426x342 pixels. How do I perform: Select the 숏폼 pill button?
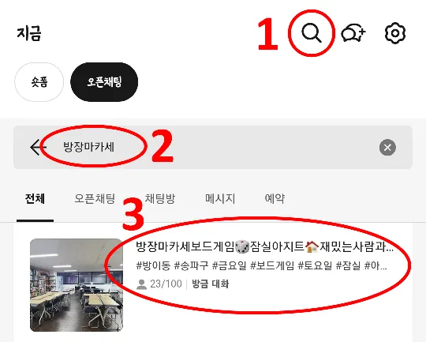(39, 82)
